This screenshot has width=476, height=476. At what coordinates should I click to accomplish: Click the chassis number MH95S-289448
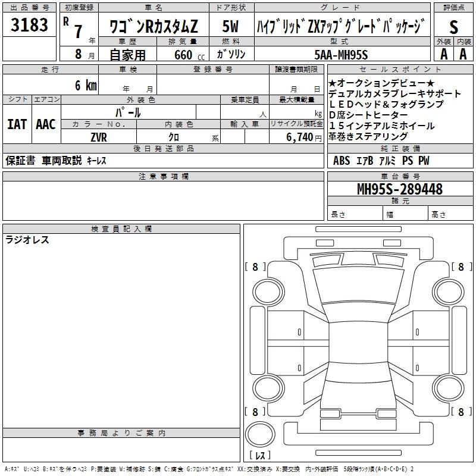399,189
